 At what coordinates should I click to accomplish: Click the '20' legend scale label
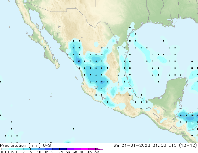pyautogui.click(x=53, y=152)
